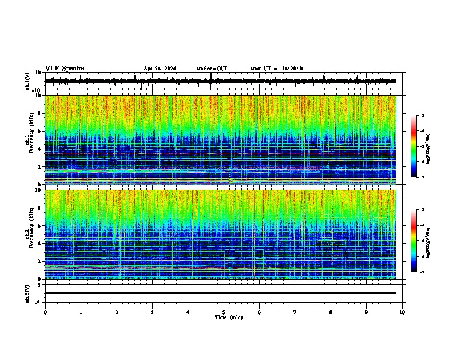Click the "-7" label on ch.2 color bar
This screenshot has height=350, width=453.
[x=422, y=272]
